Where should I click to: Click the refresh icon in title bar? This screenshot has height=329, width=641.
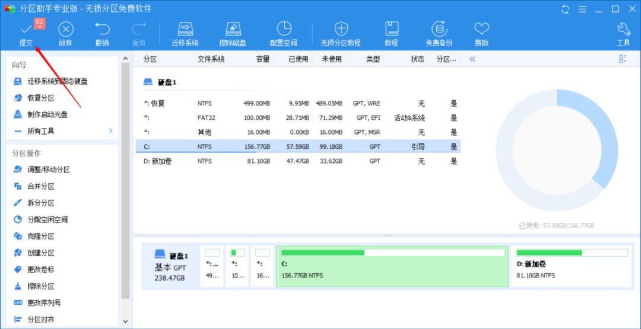(566, 9)
